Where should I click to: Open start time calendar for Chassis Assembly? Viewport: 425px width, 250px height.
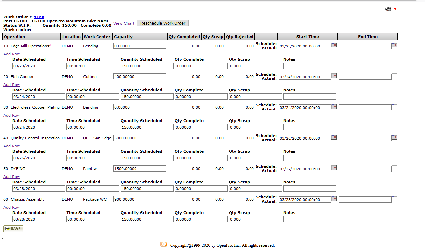coord(334,199)
